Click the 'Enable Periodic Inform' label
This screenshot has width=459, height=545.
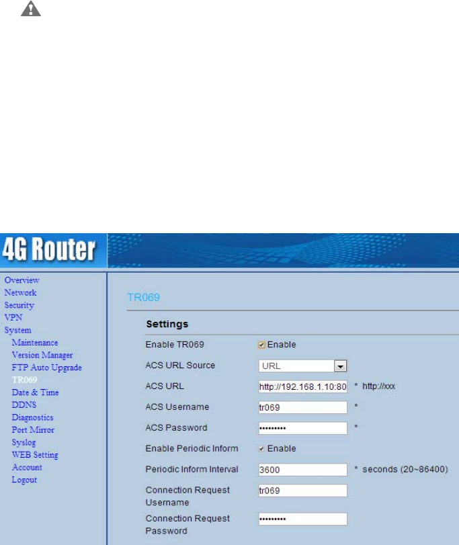pos(192,448)
